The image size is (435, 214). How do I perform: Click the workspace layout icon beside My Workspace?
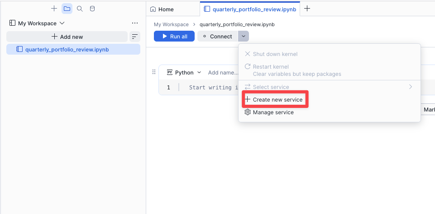click(12, 23)
